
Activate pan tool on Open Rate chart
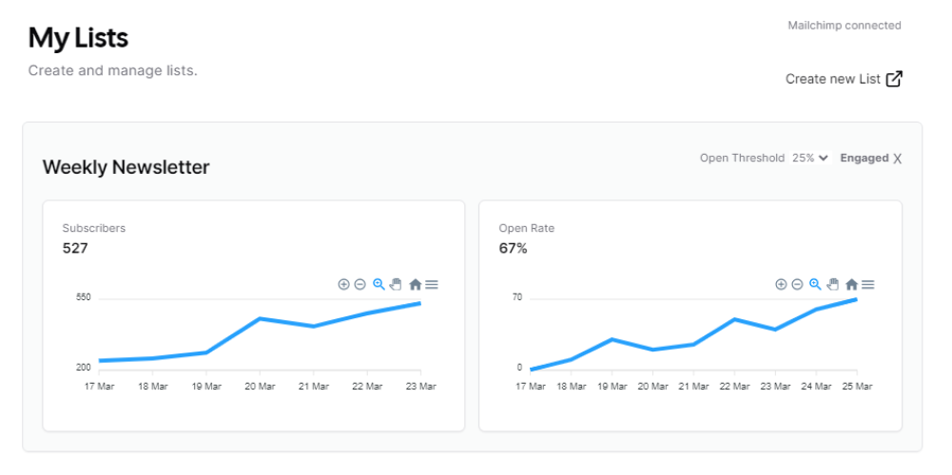pyautogui.click(x=832, y=284)
